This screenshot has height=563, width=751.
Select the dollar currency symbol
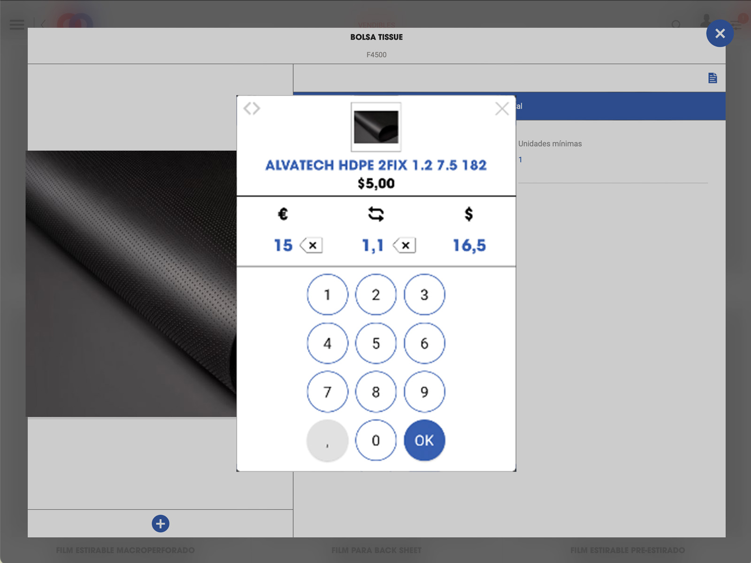[468, 214]
